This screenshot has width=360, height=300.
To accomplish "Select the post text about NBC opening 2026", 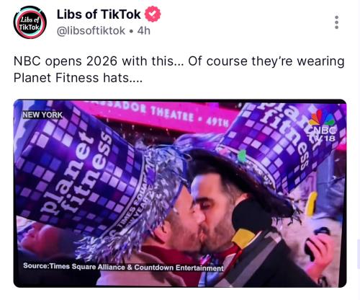I will click(179, 69).
